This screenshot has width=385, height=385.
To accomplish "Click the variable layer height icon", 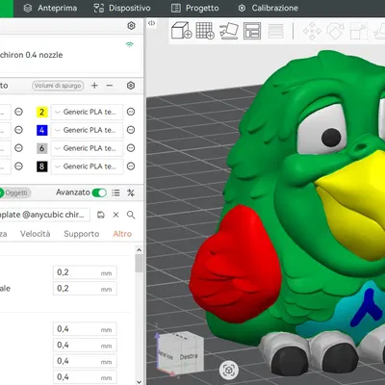I will click(x=275, y=31).
